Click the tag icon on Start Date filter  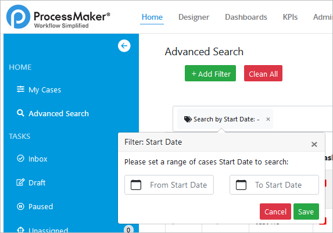188,119
